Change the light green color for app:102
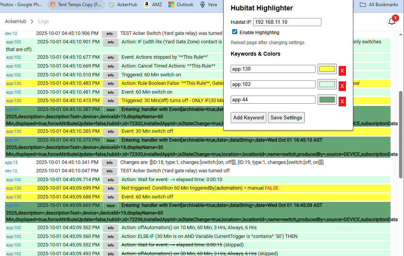Screen dimensions: 404x256 coord(327,84)
